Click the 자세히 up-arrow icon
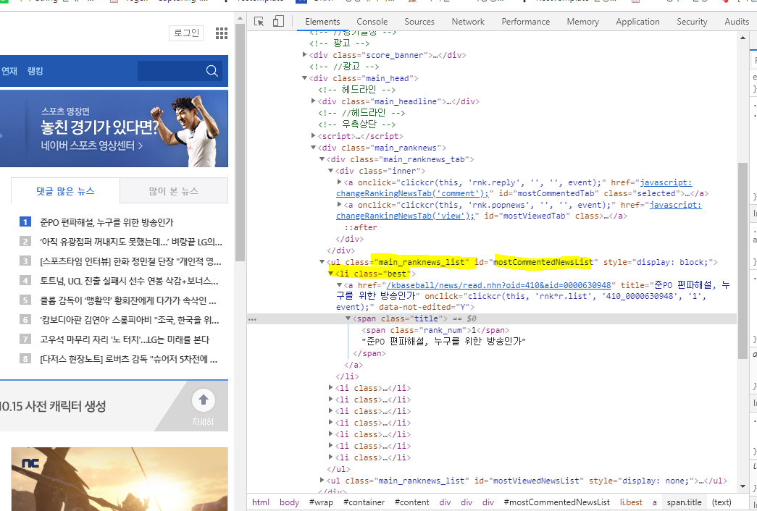This screenshot has width=757, height=511. pyautogui.click(x=204, y=400)
